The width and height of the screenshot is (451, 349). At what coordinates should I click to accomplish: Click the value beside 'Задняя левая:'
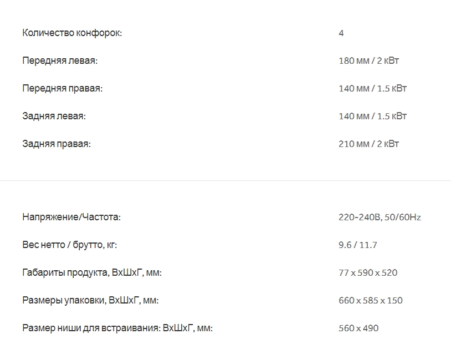point(372,116)
